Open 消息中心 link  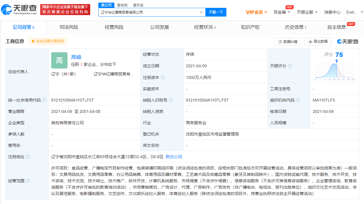click(x=332, y=12)
